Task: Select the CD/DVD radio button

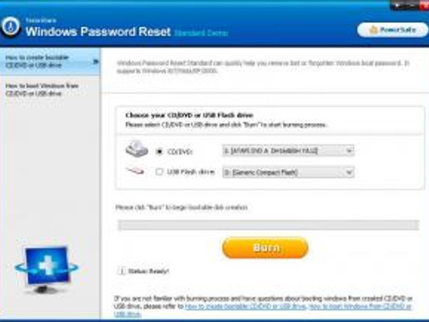Action: click(159, 151)
